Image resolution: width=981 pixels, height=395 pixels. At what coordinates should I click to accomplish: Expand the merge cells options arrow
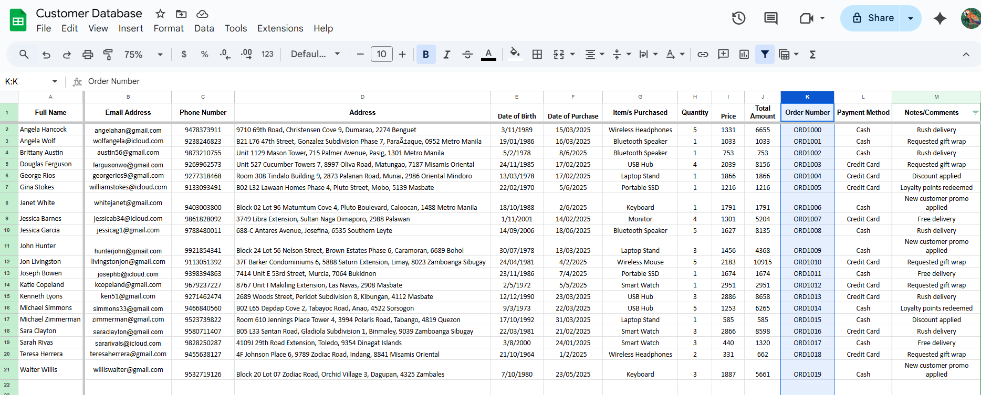click(x=572, y=54)
